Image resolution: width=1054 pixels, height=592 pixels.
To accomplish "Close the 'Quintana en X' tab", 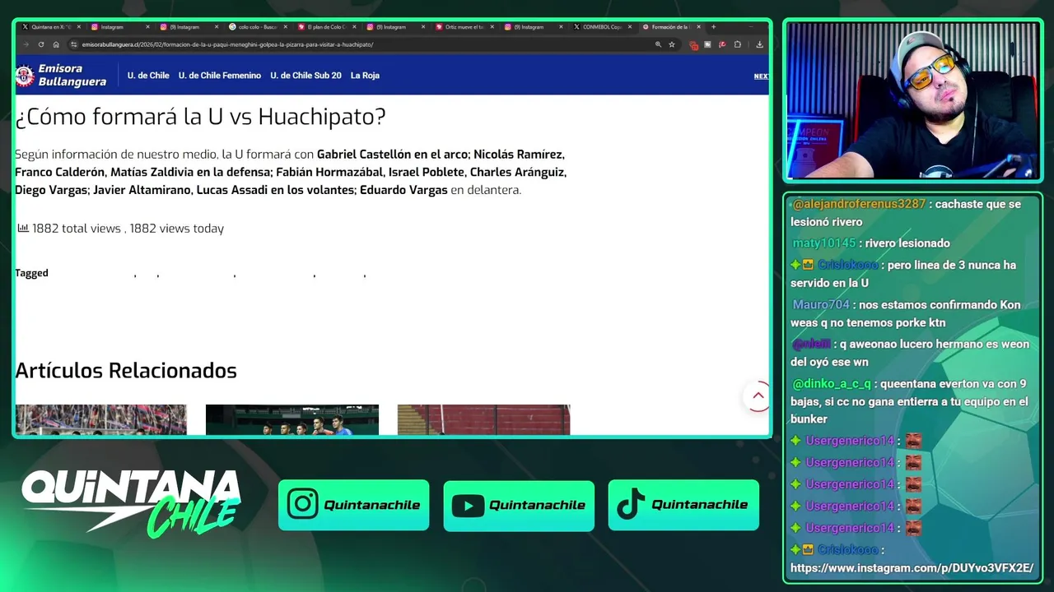I will pos(79,27).
